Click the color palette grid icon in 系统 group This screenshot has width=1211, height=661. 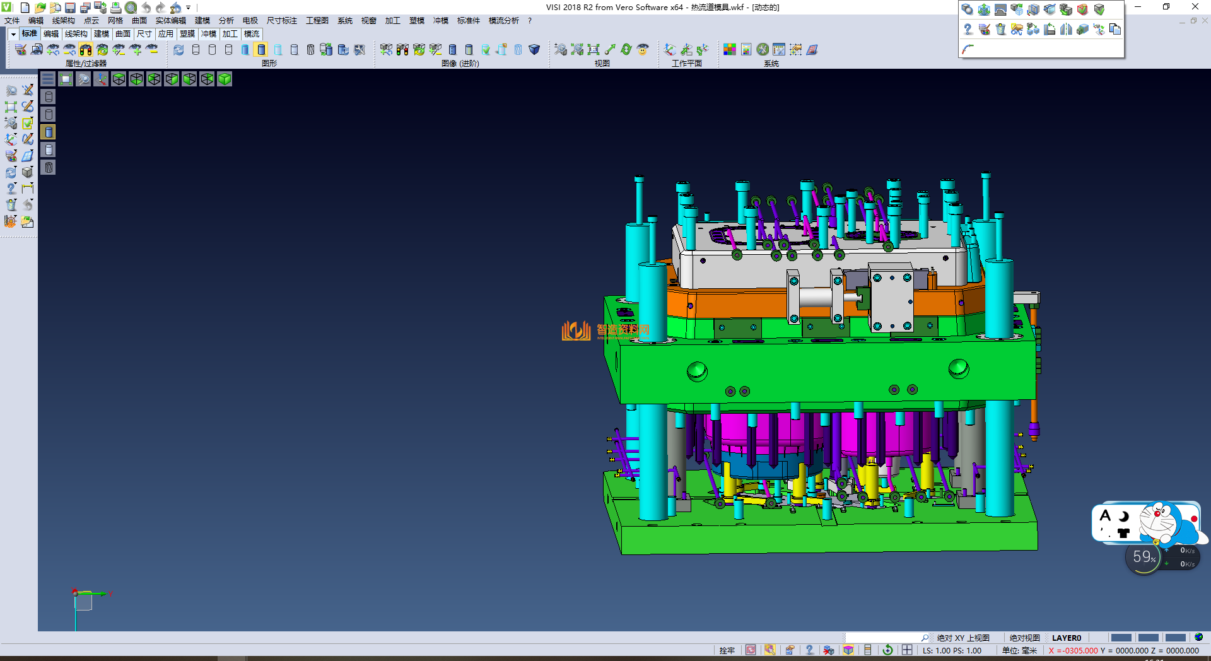coord(730,50)
